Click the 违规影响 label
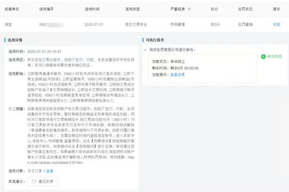 pos(16,74)
